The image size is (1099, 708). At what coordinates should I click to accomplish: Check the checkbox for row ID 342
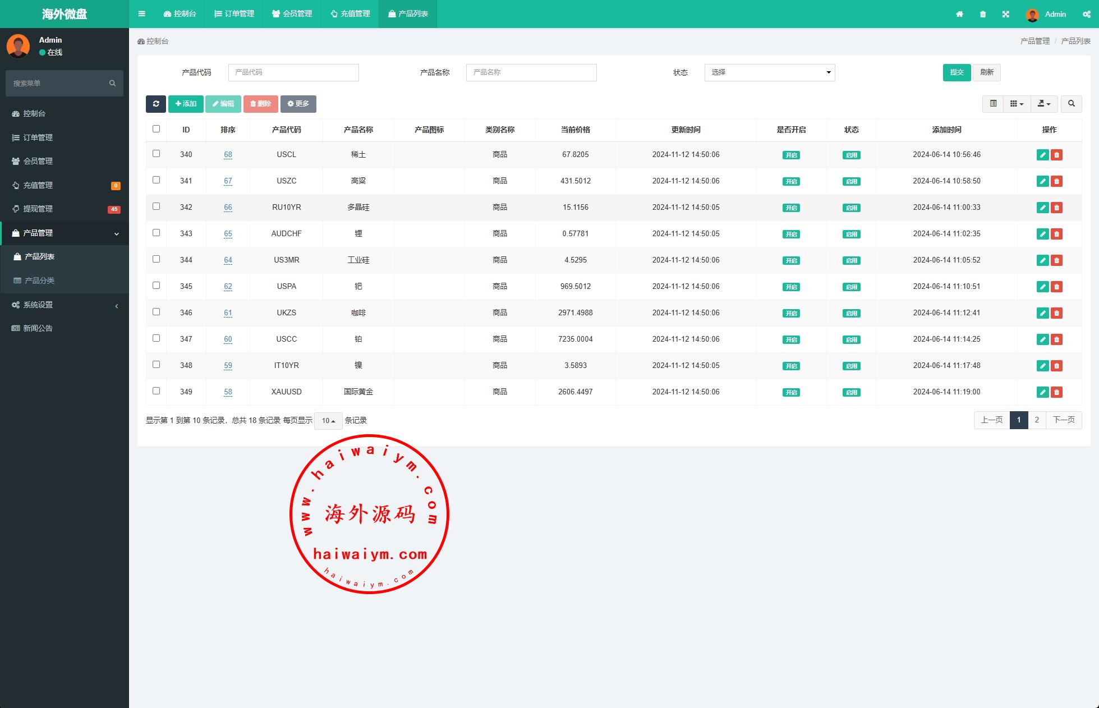[157, 206]
